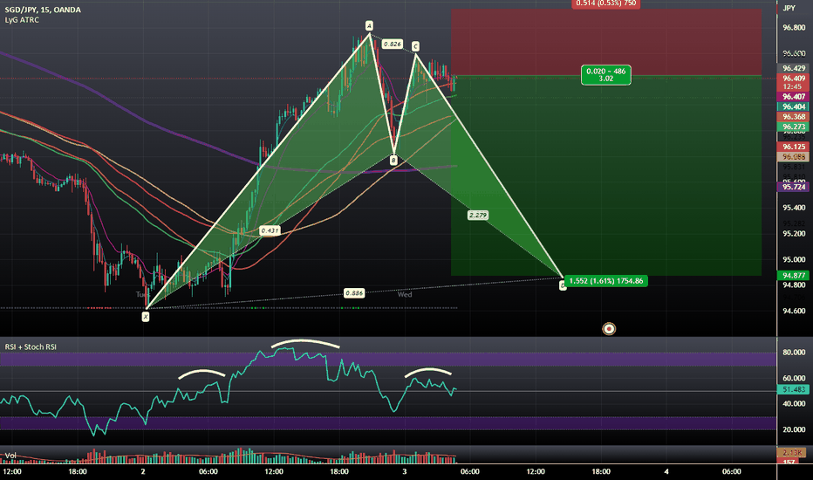Image resolution: width=813 pixels, height=480 pixels.
Task: Click pattern point C label
Action: 415,47
